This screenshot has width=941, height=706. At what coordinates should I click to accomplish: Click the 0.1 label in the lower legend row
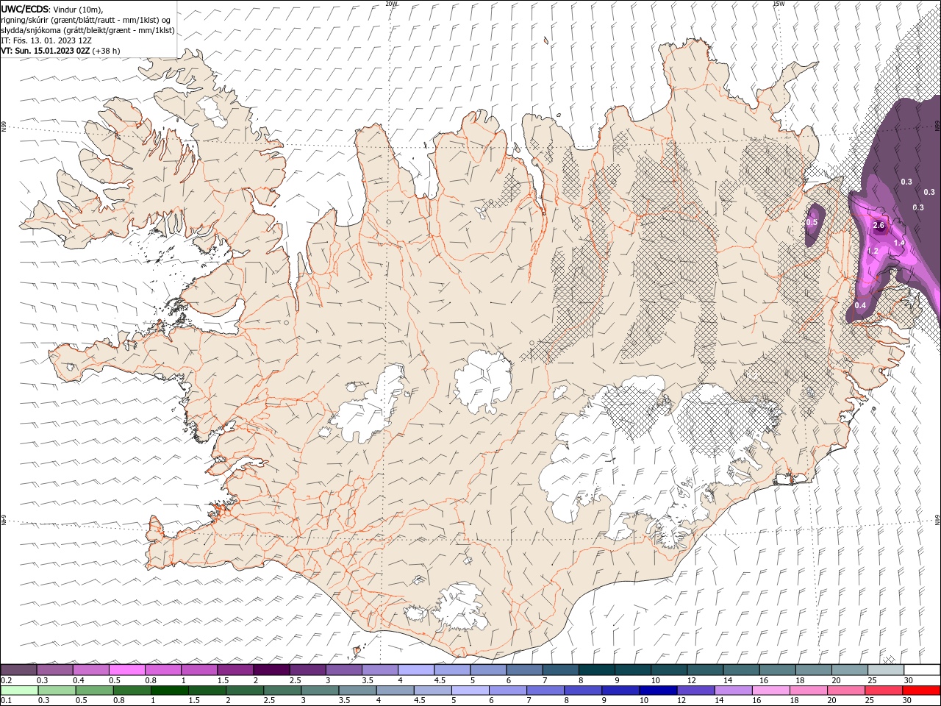7,700
